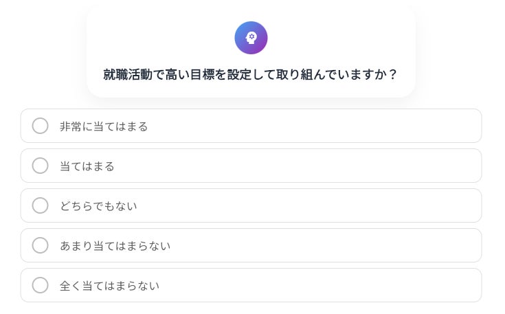Image resolution: width=505 pixels, height=314 pixels.
Task: Click the head-with-gear mindset icon
Action: click(251, 38)
